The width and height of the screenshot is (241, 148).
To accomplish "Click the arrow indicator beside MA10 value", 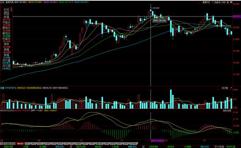I will coord(42,2).
